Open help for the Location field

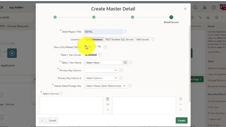pos(153,39)
